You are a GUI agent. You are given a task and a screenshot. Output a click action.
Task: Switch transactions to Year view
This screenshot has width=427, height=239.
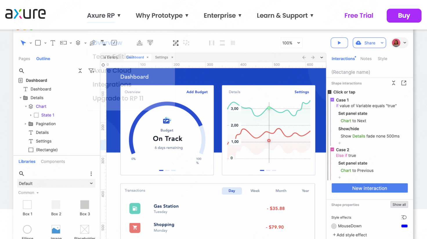[x=305, y=191]
